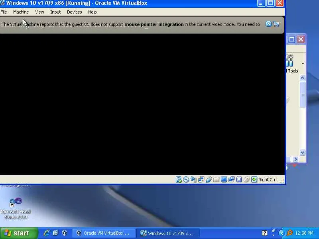The height and width of the screenshot is (239, 319).
Task: Click scroll up arrow in Manager window
Action: (x=303, y=78)
